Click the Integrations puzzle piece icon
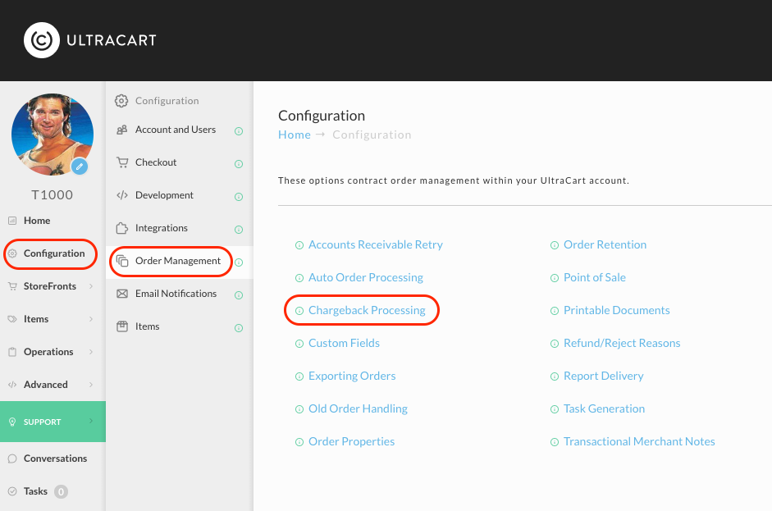 click(122, 228)
